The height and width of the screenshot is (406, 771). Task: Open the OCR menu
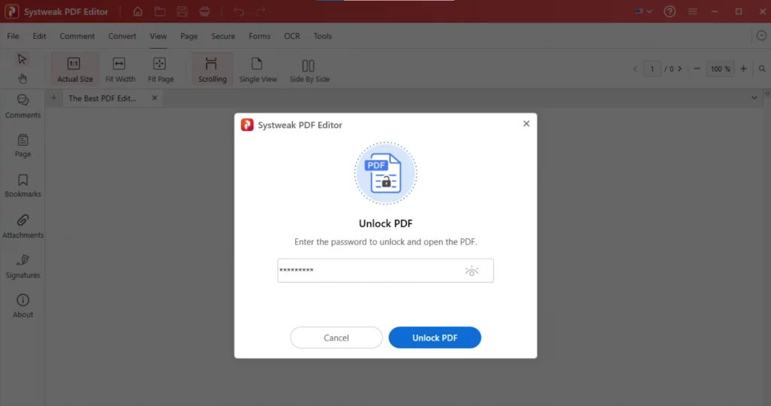[x=292, y=36]
